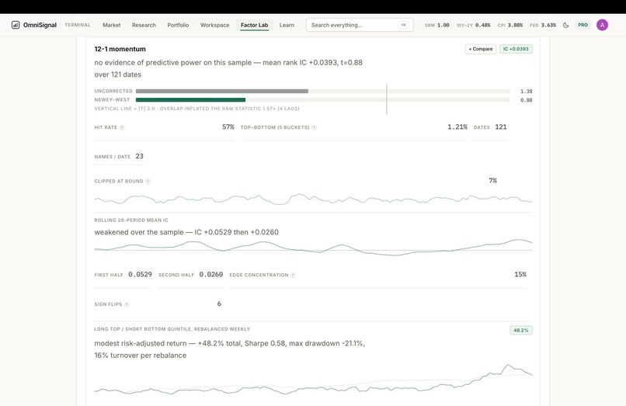The image size is (626, 406).
Task: Open the Market tab
Action: [111, 25]
